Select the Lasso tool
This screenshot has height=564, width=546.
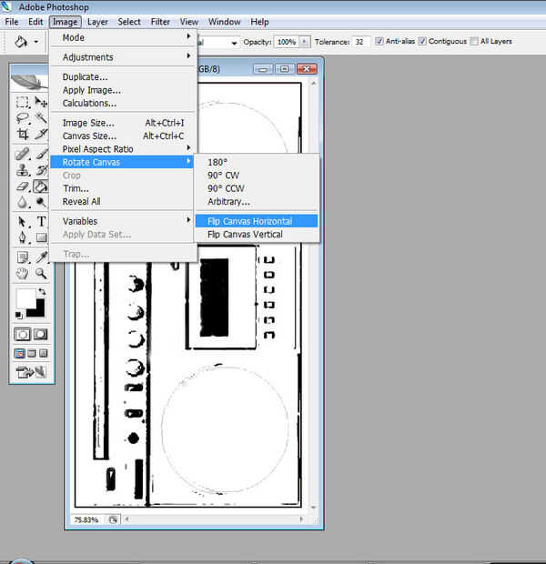click(23, 118)
